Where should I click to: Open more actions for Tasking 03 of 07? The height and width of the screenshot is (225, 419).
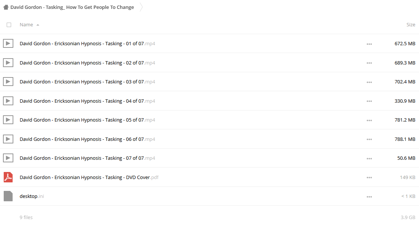[x=369, y=82]
